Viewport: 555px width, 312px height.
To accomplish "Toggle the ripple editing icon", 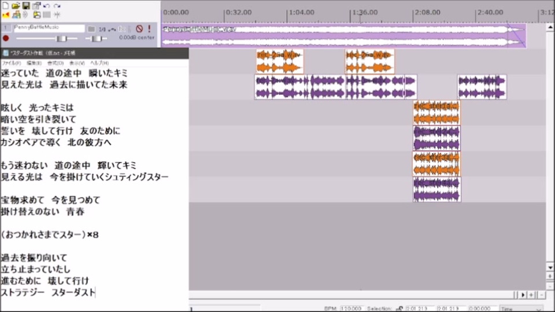I will click(x=26, y=15).
